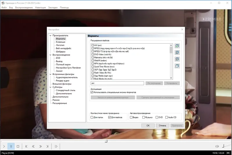
Task: Skip to next track with the skip-forward icon
Action: click(47, 146)
